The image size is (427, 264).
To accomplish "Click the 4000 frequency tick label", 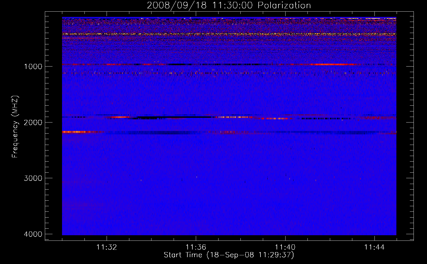I will 33,234.
